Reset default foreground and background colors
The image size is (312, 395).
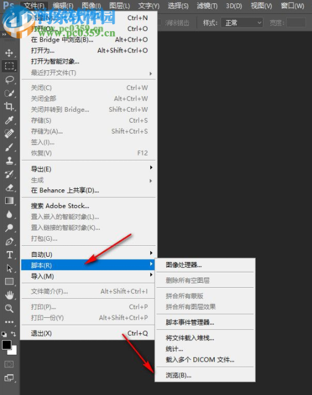click(x=4, y=335)
